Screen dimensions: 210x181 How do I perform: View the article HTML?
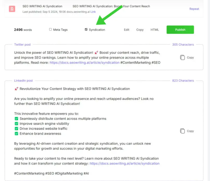155,30
